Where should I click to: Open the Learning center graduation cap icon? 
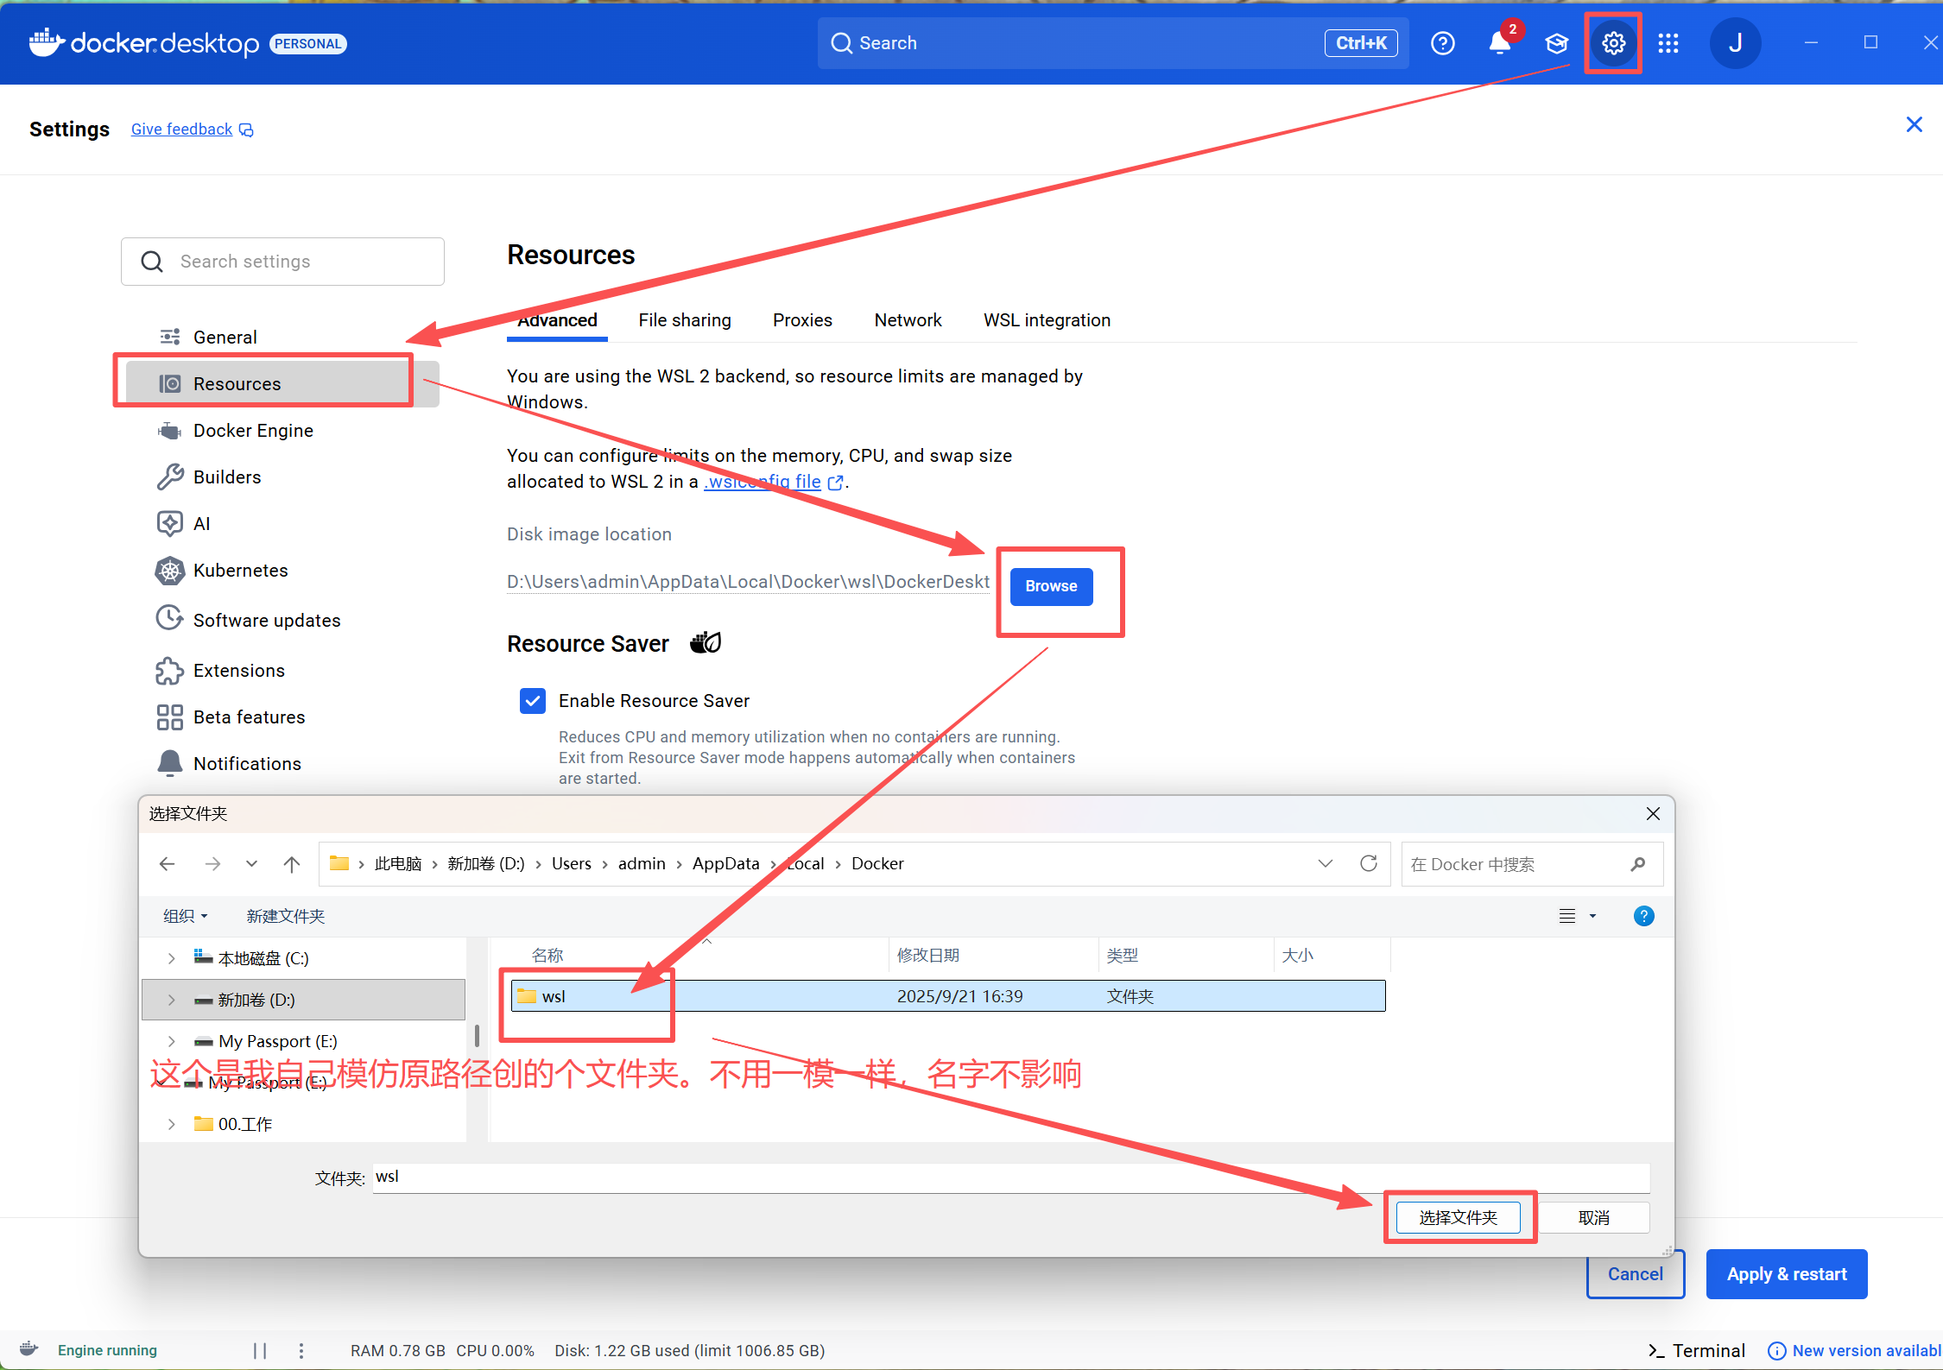click(x=1556, y=43)
